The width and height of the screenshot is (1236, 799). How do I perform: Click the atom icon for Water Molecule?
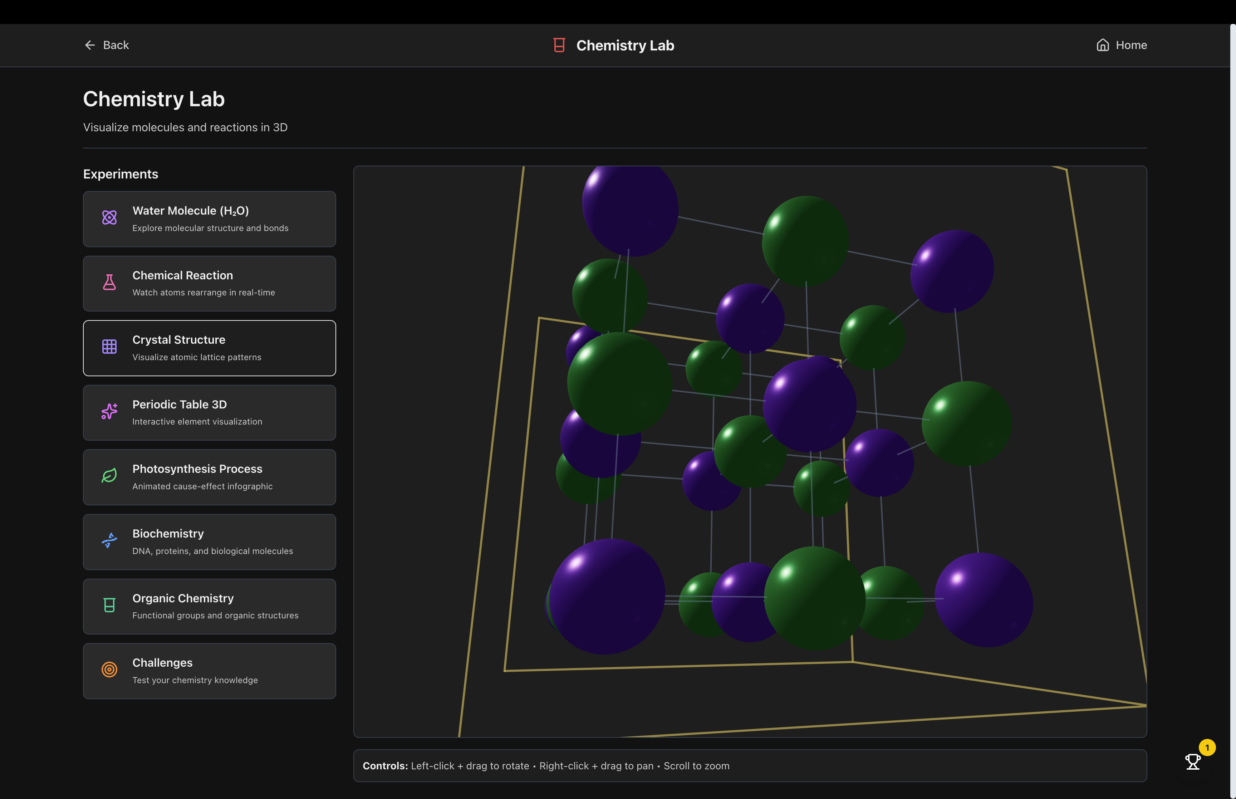coord(109,217)
